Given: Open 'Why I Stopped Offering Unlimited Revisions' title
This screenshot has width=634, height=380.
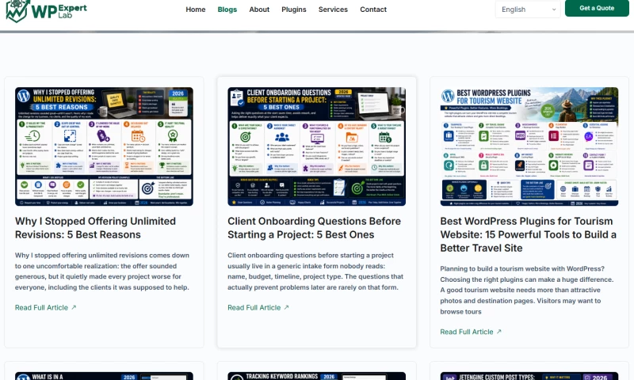Looking at the screenshot, I should click(95, 228).
